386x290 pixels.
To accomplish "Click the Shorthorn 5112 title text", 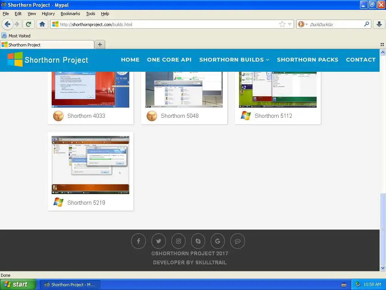I will coord(273,116).
